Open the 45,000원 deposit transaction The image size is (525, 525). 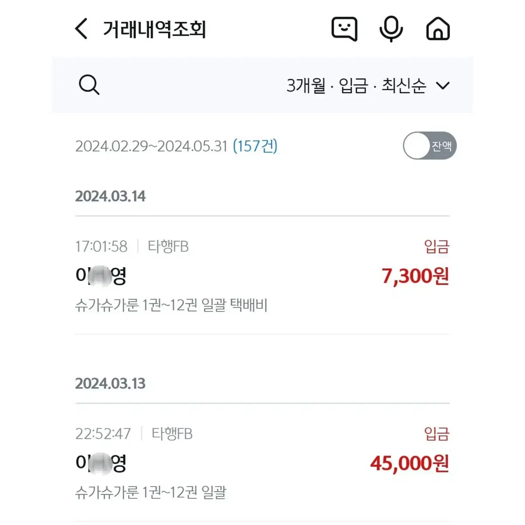pyautogui.click(x=262, y=463)
